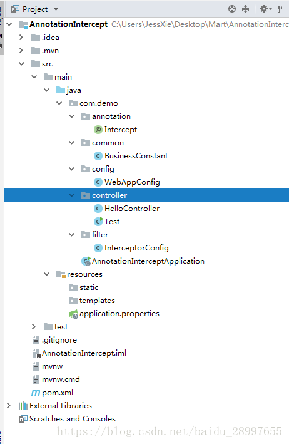Select the mvnw.cmd file label

coord(61,379)
